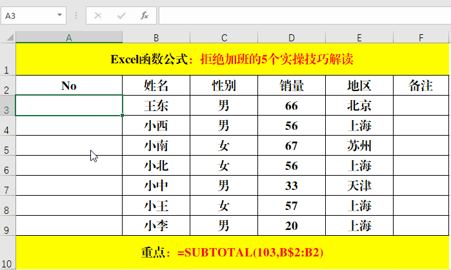The width and height of the screenshot is (451, 270).
Task: Click the Enter checkmark formula bar icon
Action: (121, 16)
